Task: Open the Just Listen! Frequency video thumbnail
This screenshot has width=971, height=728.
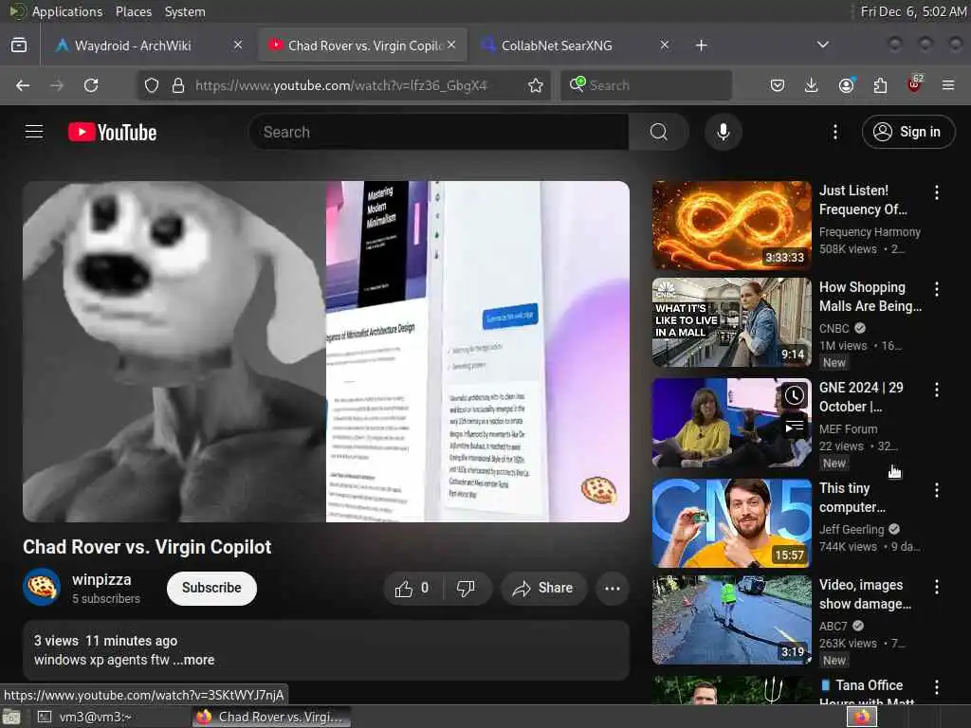Action: pos(731,226)
